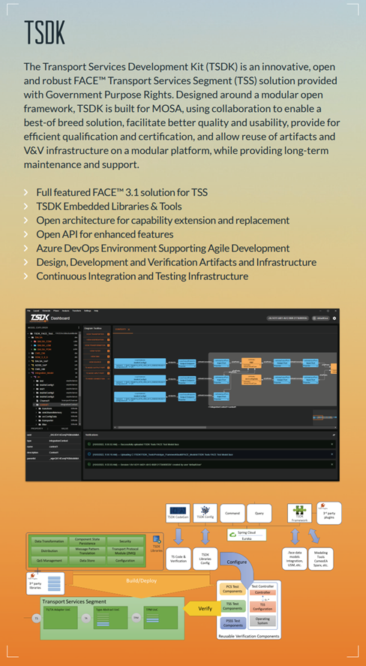
Task: Open the Analysis menu
Action: [x=65, y=311]
